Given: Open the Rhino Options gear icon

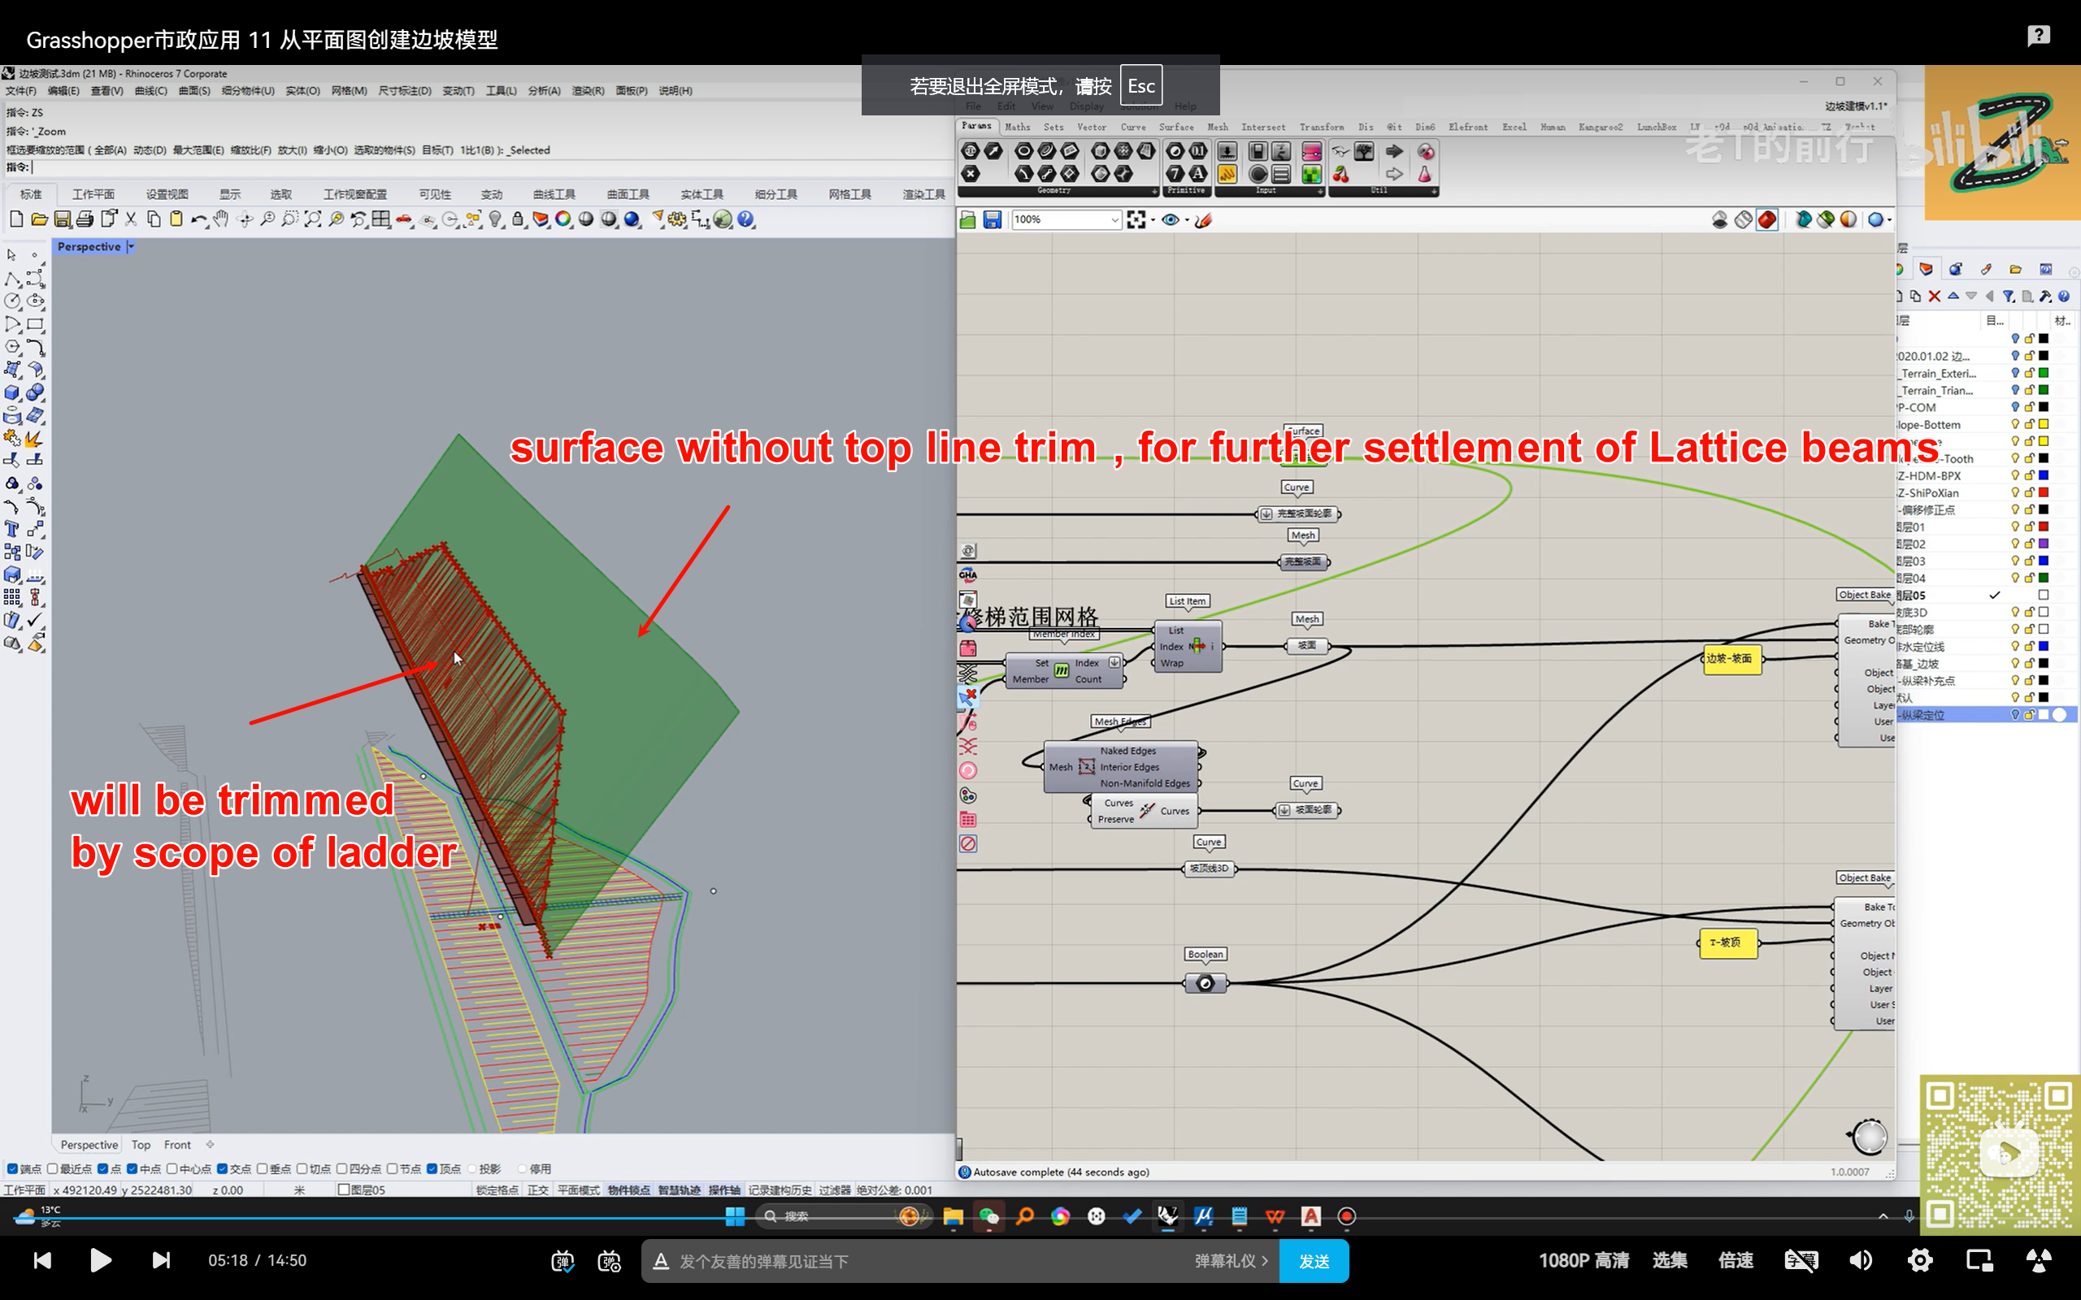Looking at the screenshot, I should (678, 219).
